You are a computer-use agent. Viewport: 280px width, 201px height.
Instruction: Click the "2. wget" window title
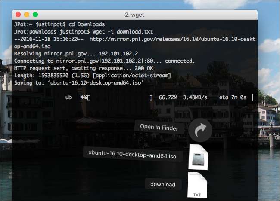click(x=134, y=15)
